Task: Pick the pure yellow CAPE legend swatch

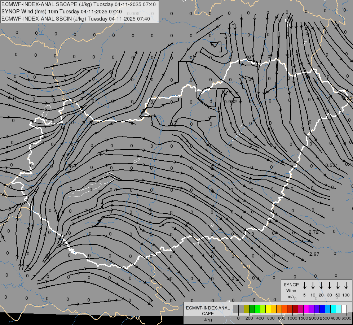Action: pos(268,309)
